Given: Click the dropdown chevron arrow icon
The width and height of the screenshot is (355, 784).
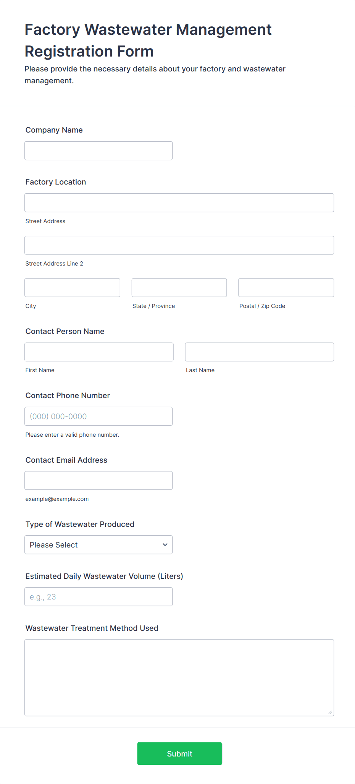Looking at the screenshot, I should [165, 545].
